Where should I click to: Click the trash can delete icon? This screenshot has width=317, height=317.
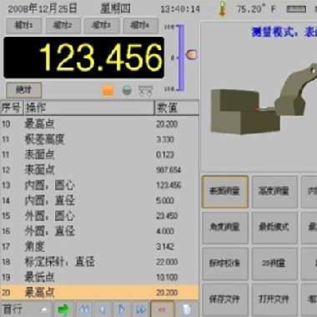pos(187,309)
